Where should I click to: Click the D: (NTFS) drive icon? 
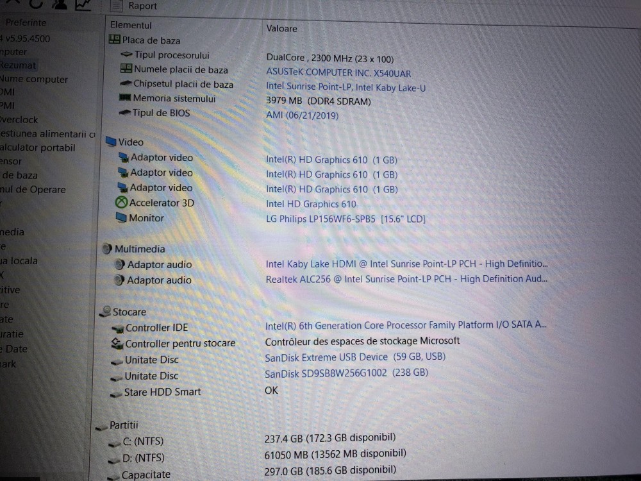click(x=114, y=460)
